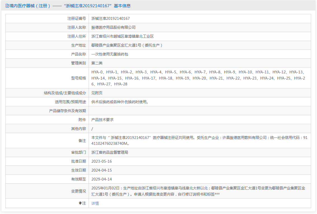The width and height of the screenshot is (317, 214).
Task: Click the 管理类别 label
Action: [79, 63]
